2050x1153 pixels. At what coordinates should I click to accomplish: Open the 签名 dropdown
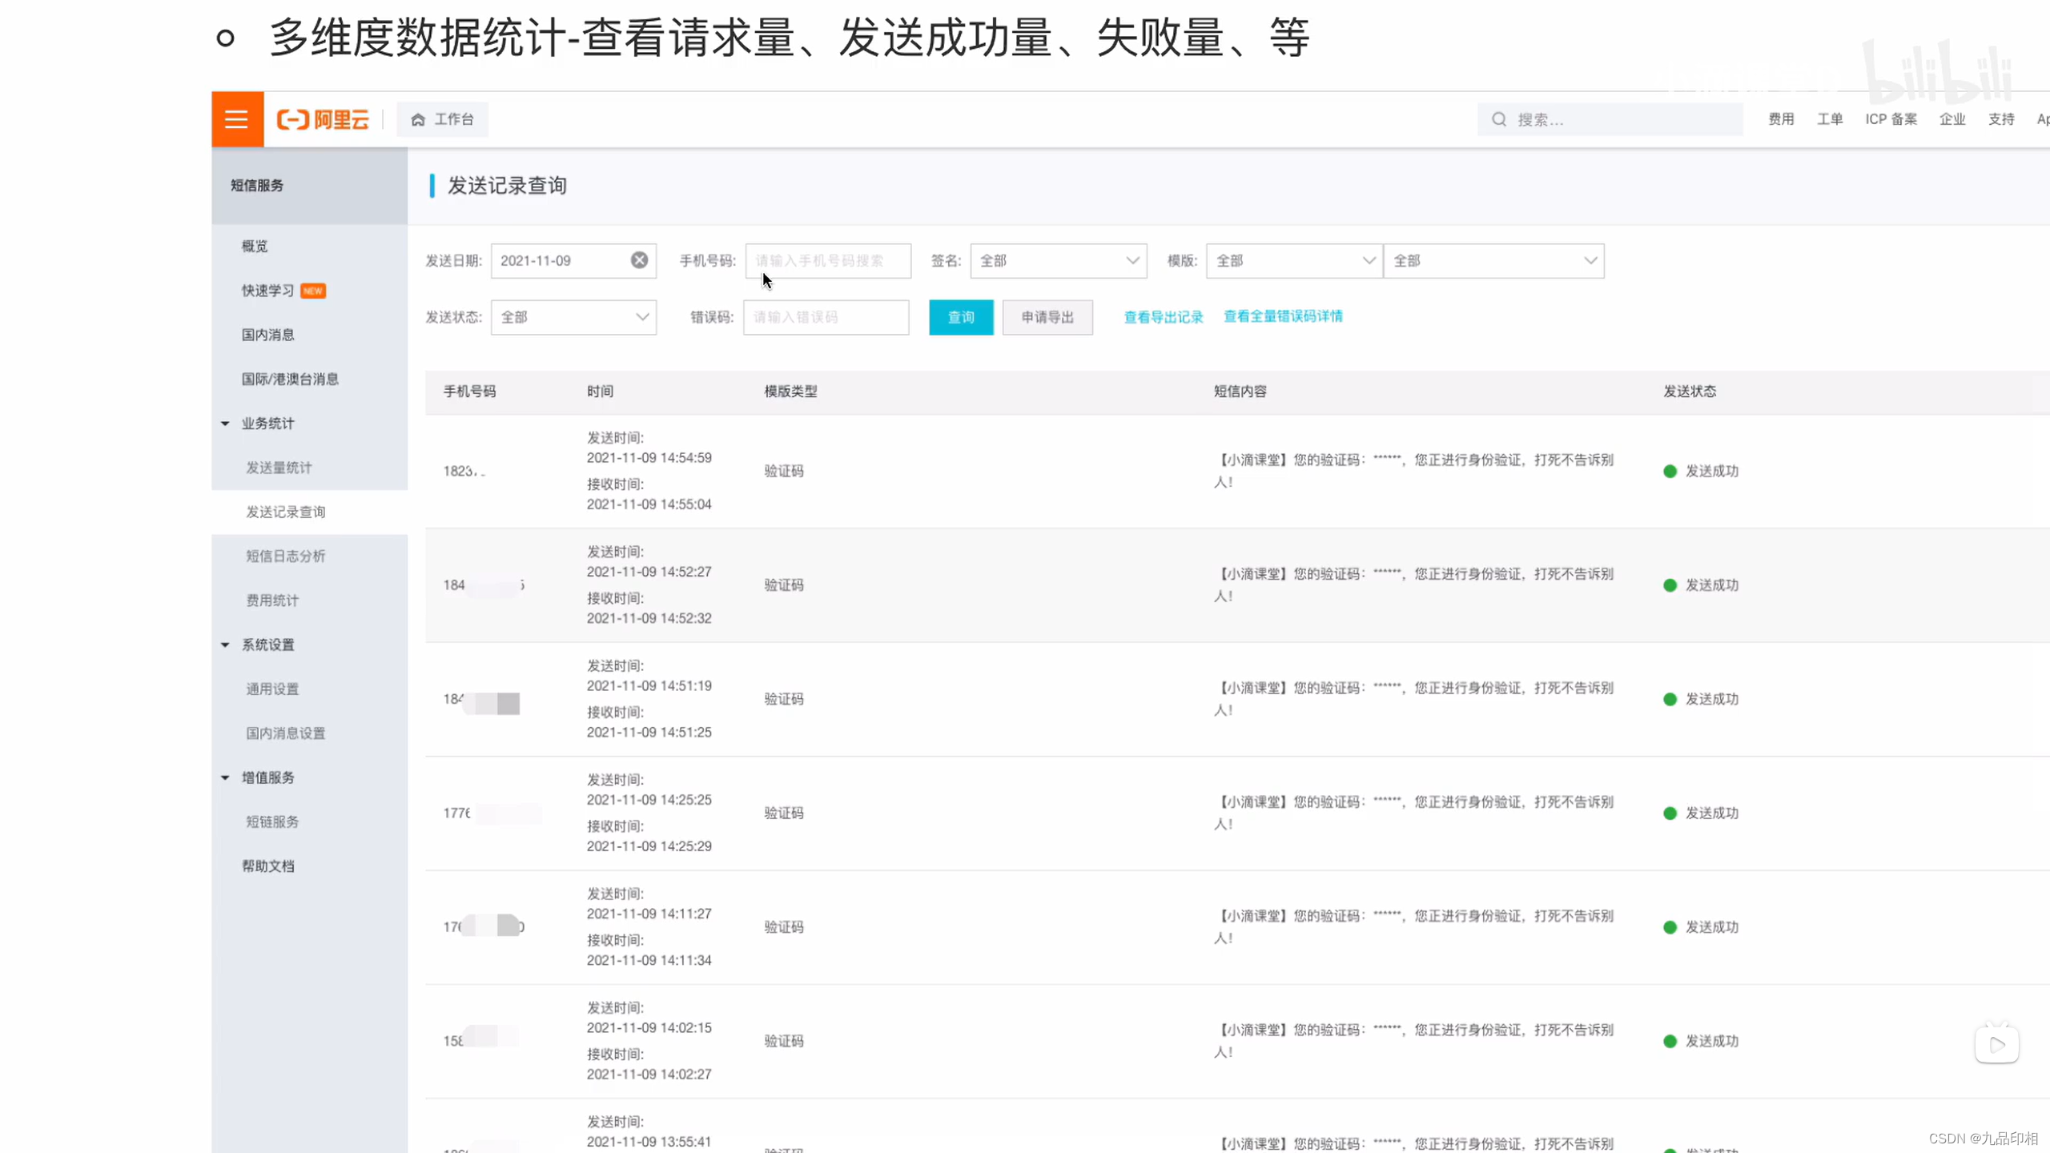(x=1059, y=261)
